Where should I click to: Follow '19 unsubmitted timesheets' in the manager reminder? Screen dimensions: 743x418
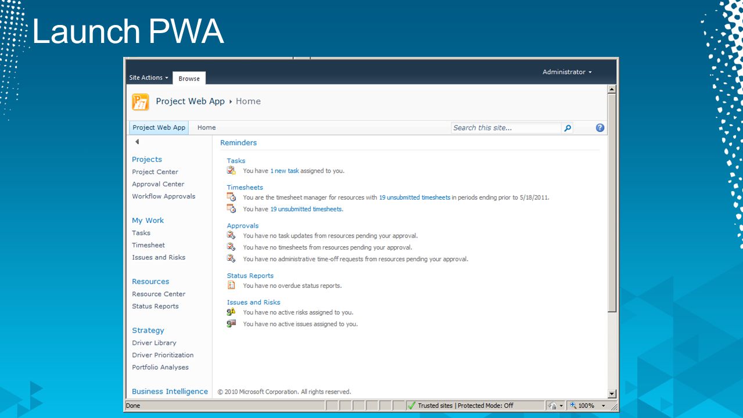click(414, 197)
